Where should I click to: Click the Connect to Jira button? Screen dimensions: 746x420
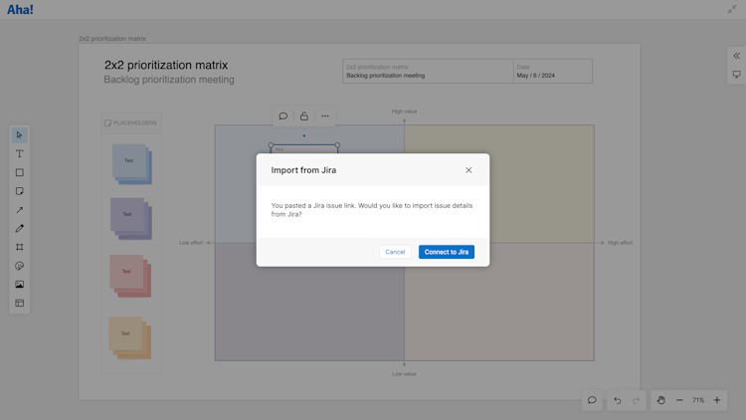pyautogui.click(x=447, y=252)
